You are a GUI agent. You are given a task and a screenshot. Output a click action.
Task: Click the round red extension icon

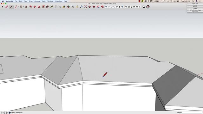pos(148,7)
